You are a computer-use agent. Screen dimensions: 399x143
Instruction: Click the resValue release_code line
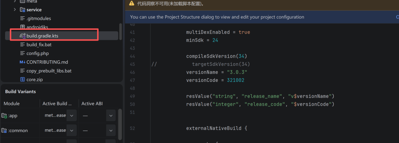pos(260,104)
